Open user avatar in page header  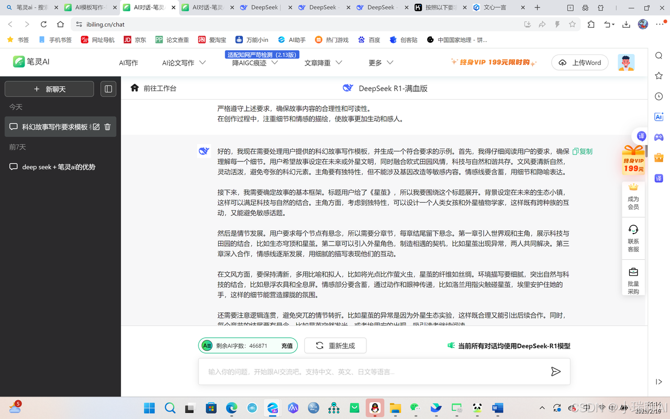tap(626, 62)
